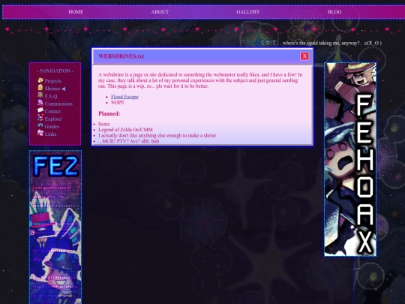
Task: Open the Projects navigation link
Action: (53, 81)
